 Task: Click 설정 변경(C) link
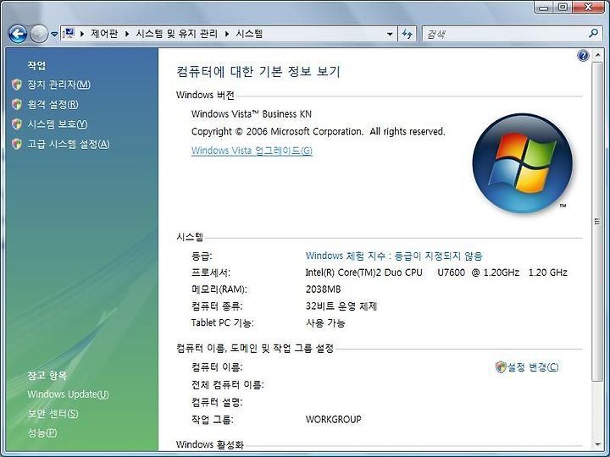533,366
